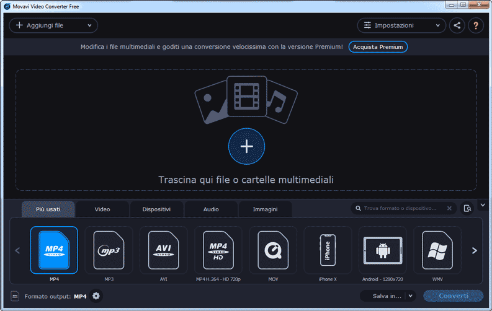Choose the MOV QuickTime format icon

(x=273, y=250)
